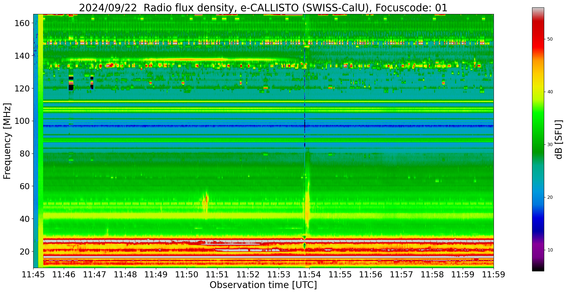
Task: Click the colorbar tick label 30
Action: pos(550,145)
